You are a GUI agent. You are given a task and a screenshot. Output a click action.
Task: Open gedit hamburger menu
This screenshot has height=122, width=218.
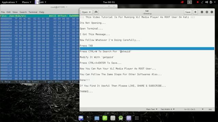(x=195, y=12)
